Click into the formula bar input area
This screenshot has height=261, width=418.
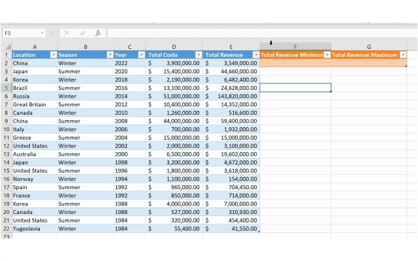coord(263,33)
